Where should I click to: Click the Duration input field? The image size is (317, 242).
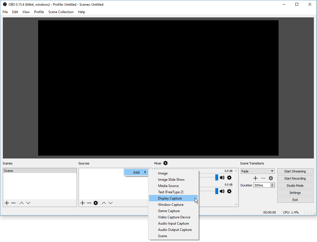coord(262,185)
